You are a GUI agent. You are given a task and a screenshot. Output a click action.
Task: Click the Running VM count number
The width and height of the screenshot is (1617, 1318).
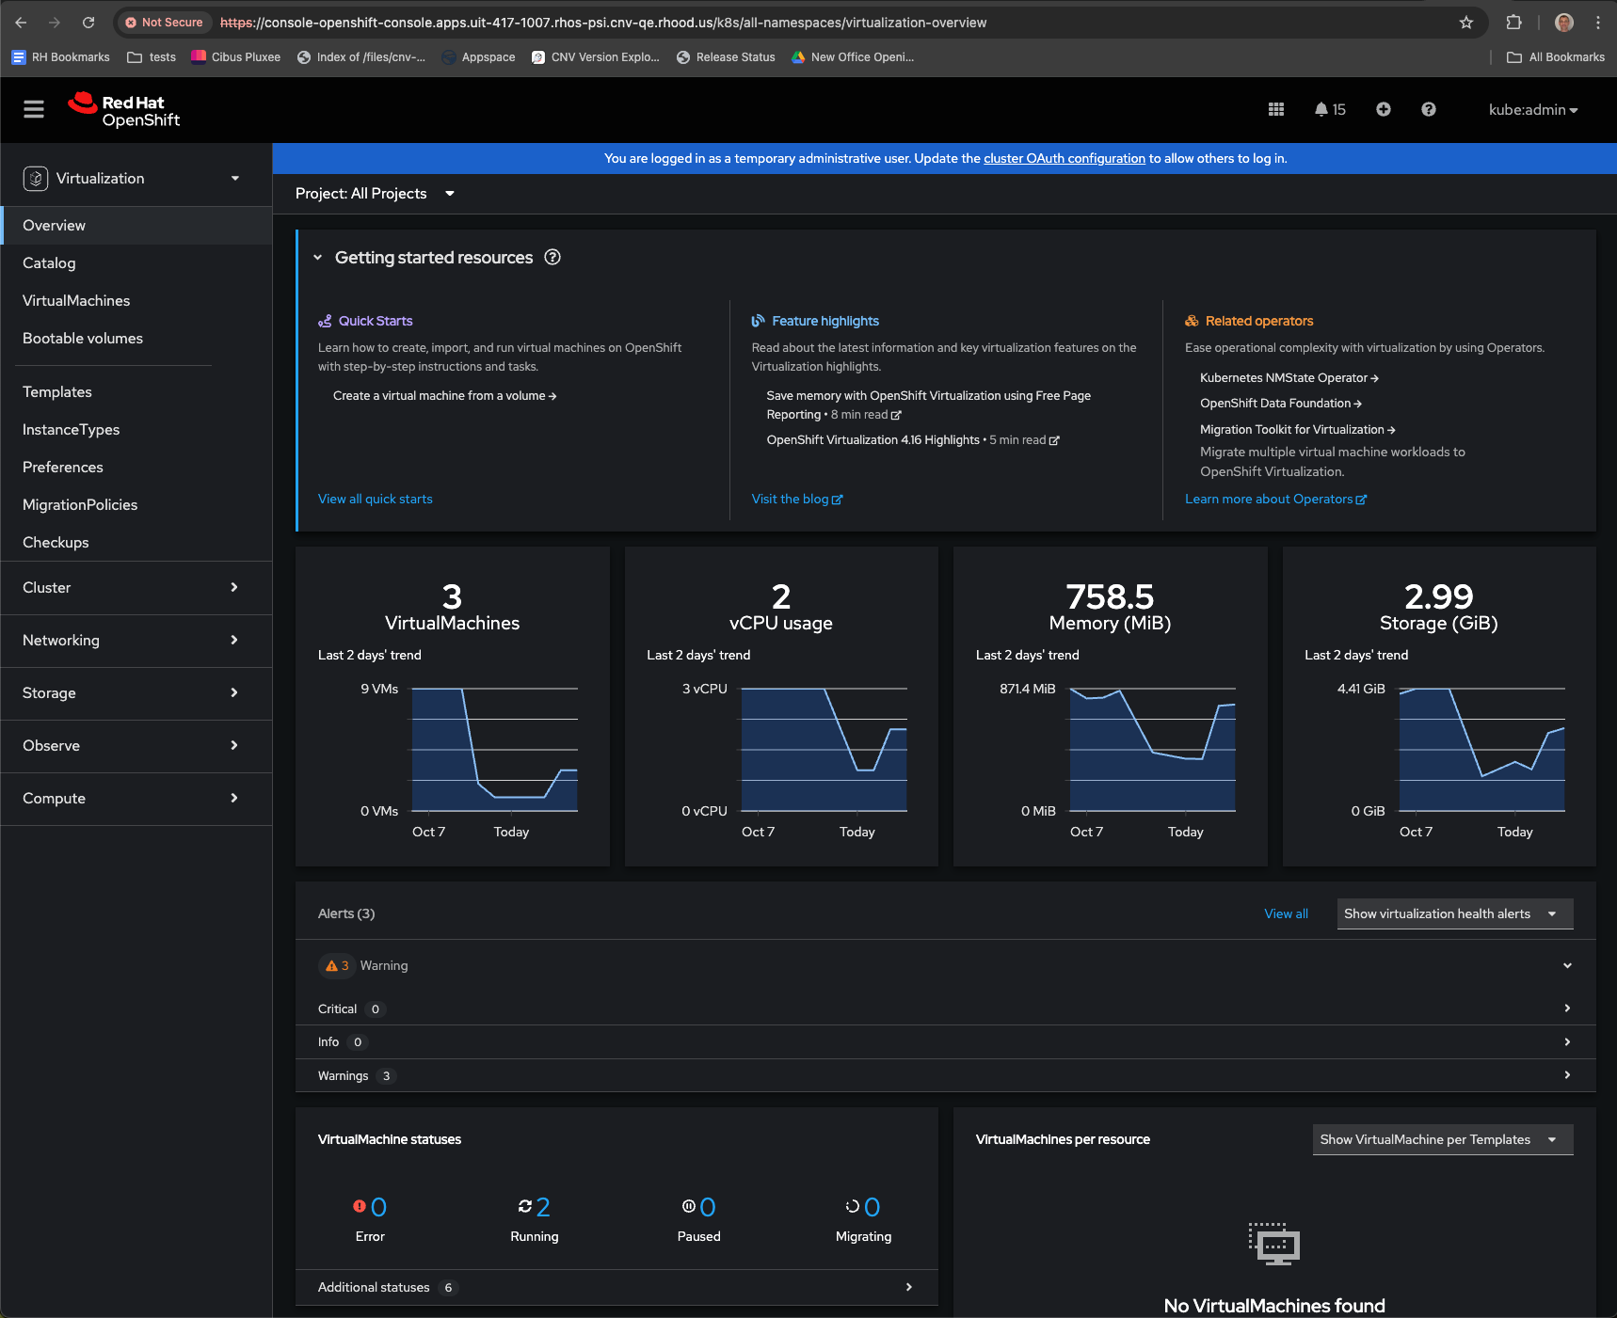point(543,1207)
